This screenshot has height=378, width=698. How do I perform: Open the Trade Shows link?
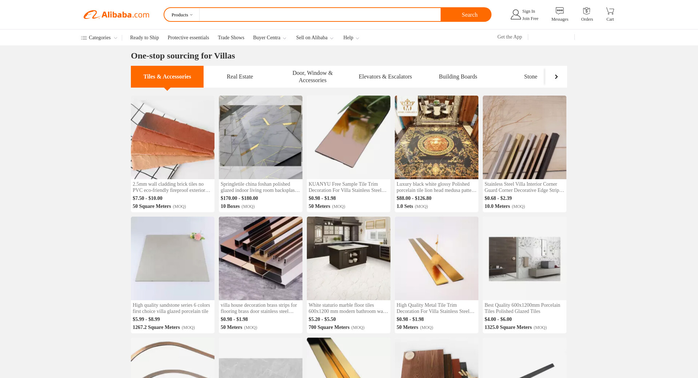[x=231, y=38]
